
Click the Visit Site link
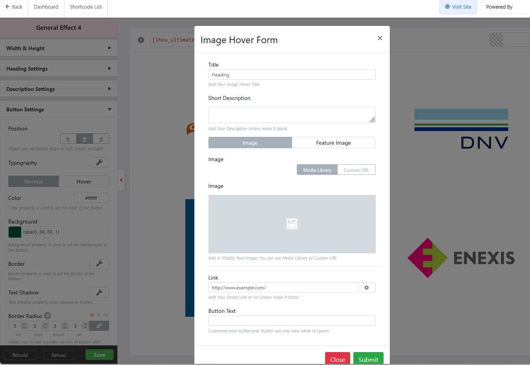click(458, 7)
